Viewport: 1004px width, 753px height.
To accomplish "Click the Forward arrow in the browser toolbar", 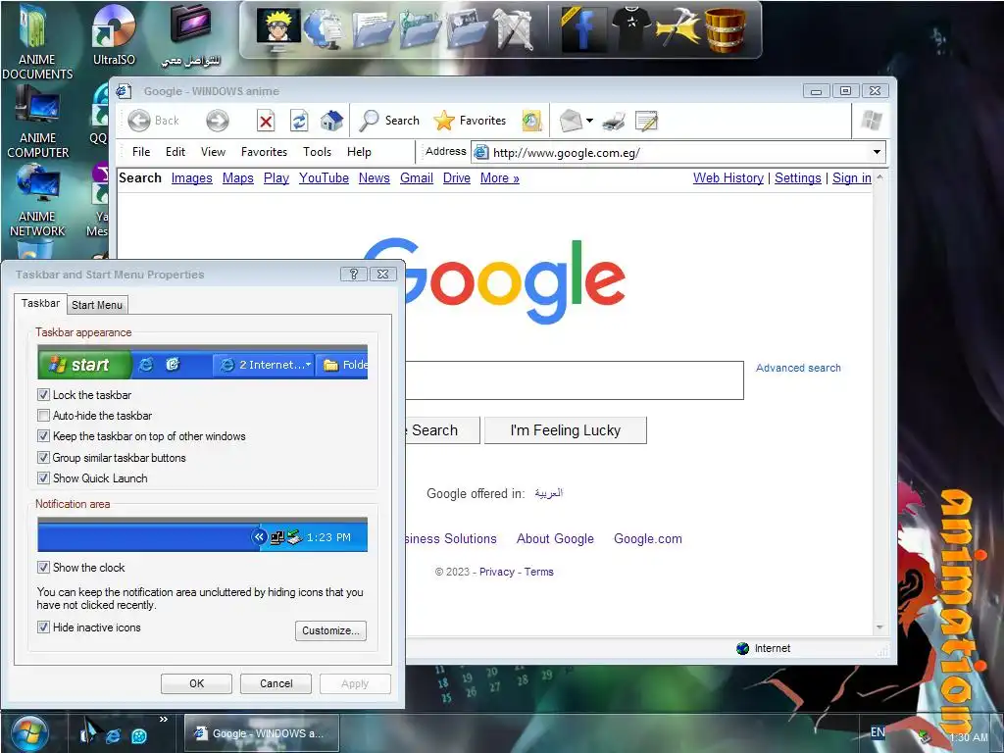I will [218, 121].
